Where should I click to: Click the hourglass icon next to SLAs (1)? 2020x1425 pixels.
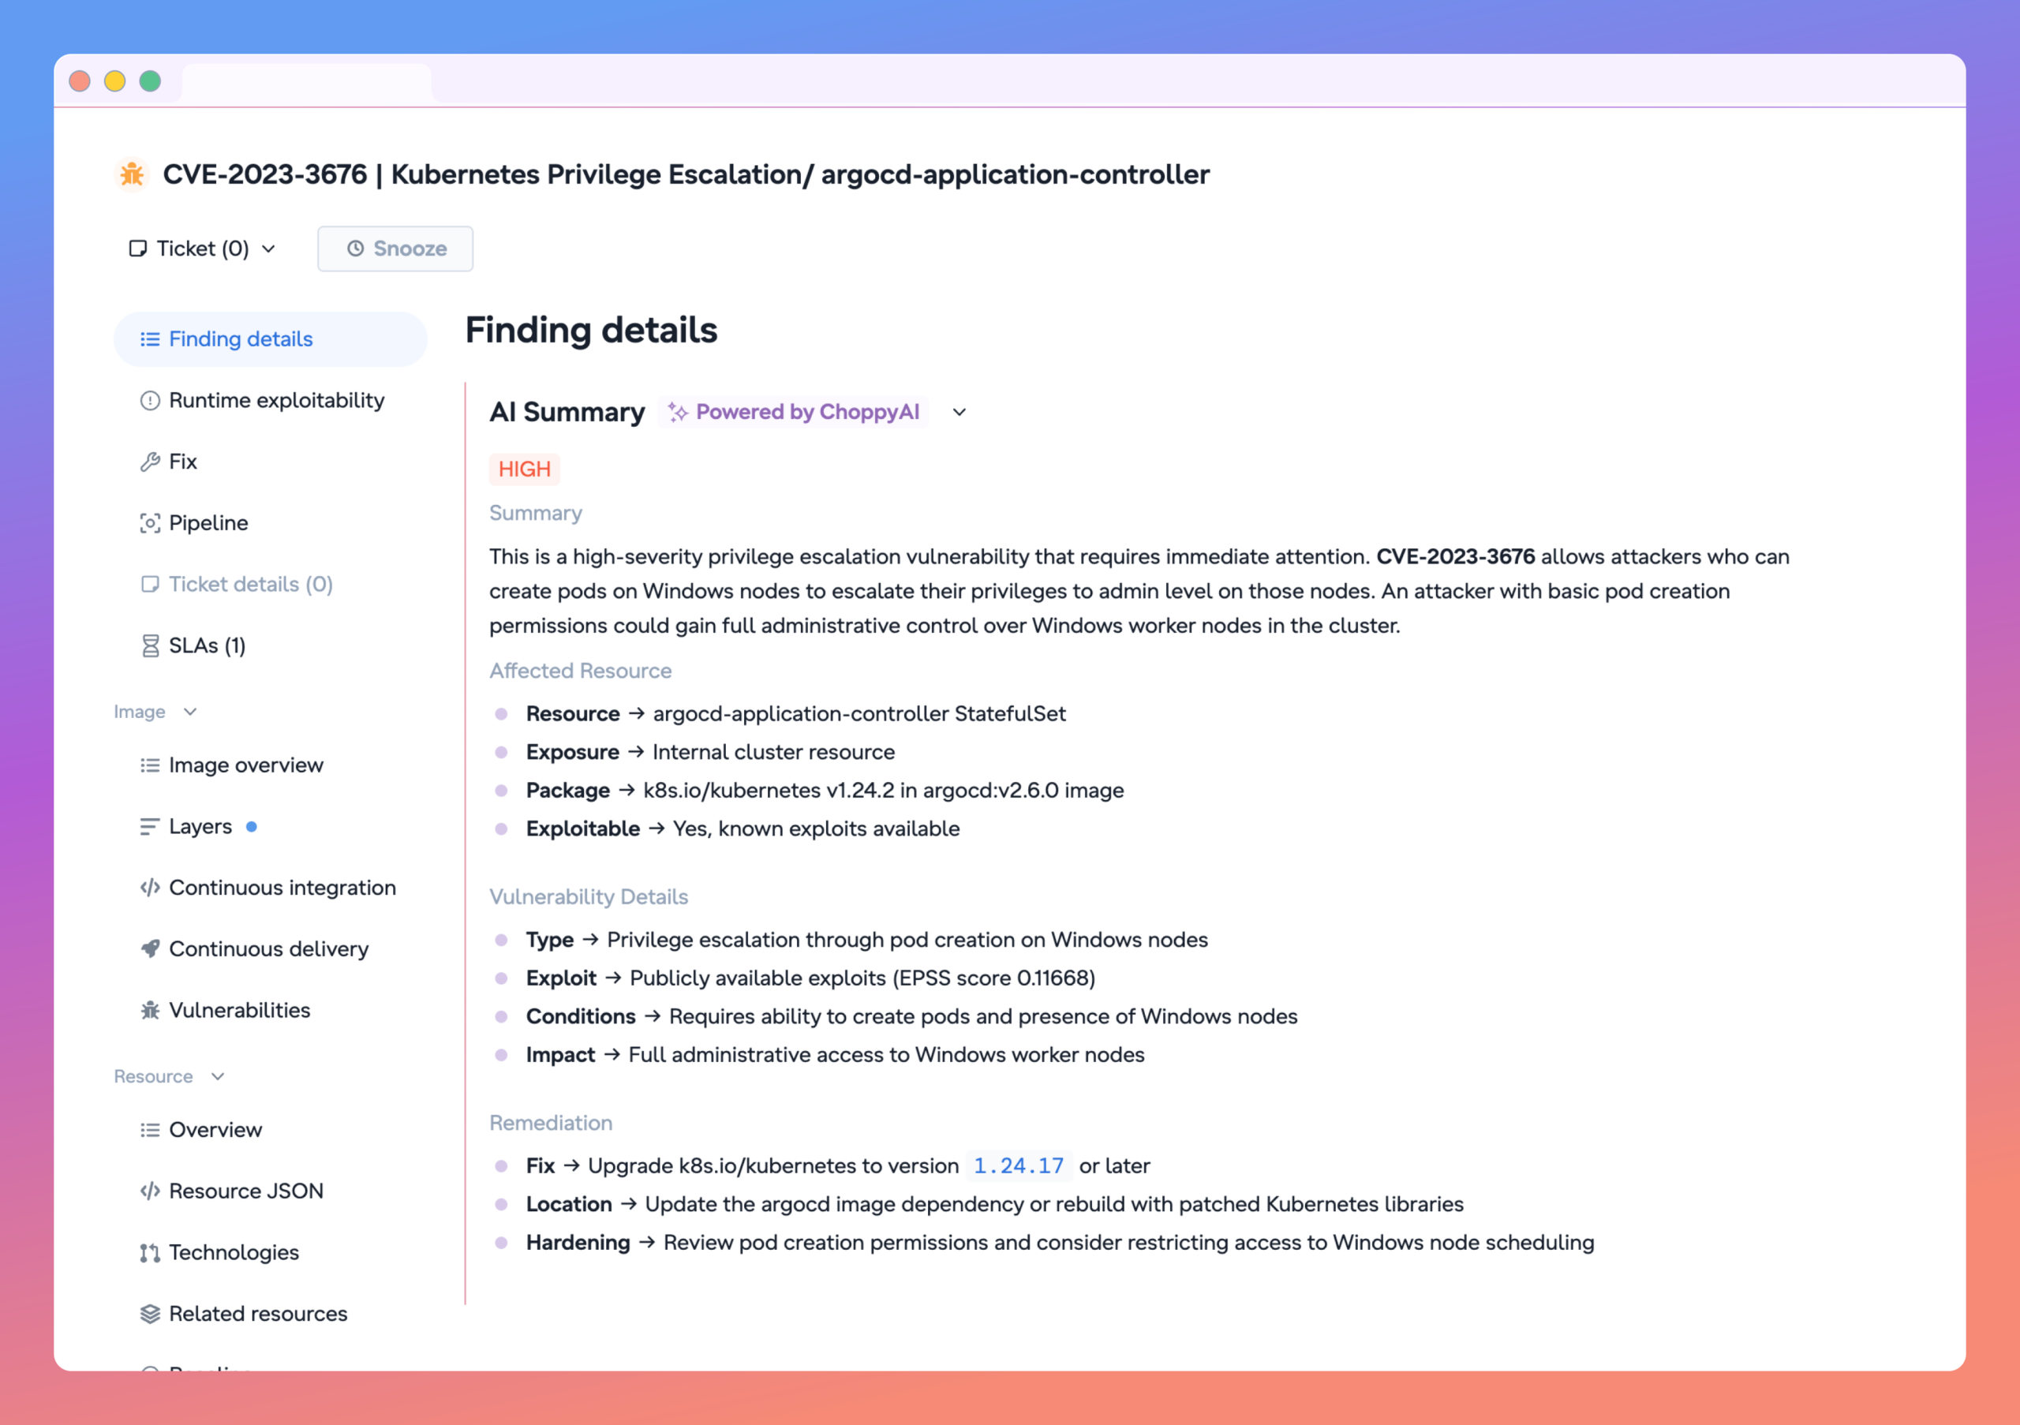pos(151,646)
